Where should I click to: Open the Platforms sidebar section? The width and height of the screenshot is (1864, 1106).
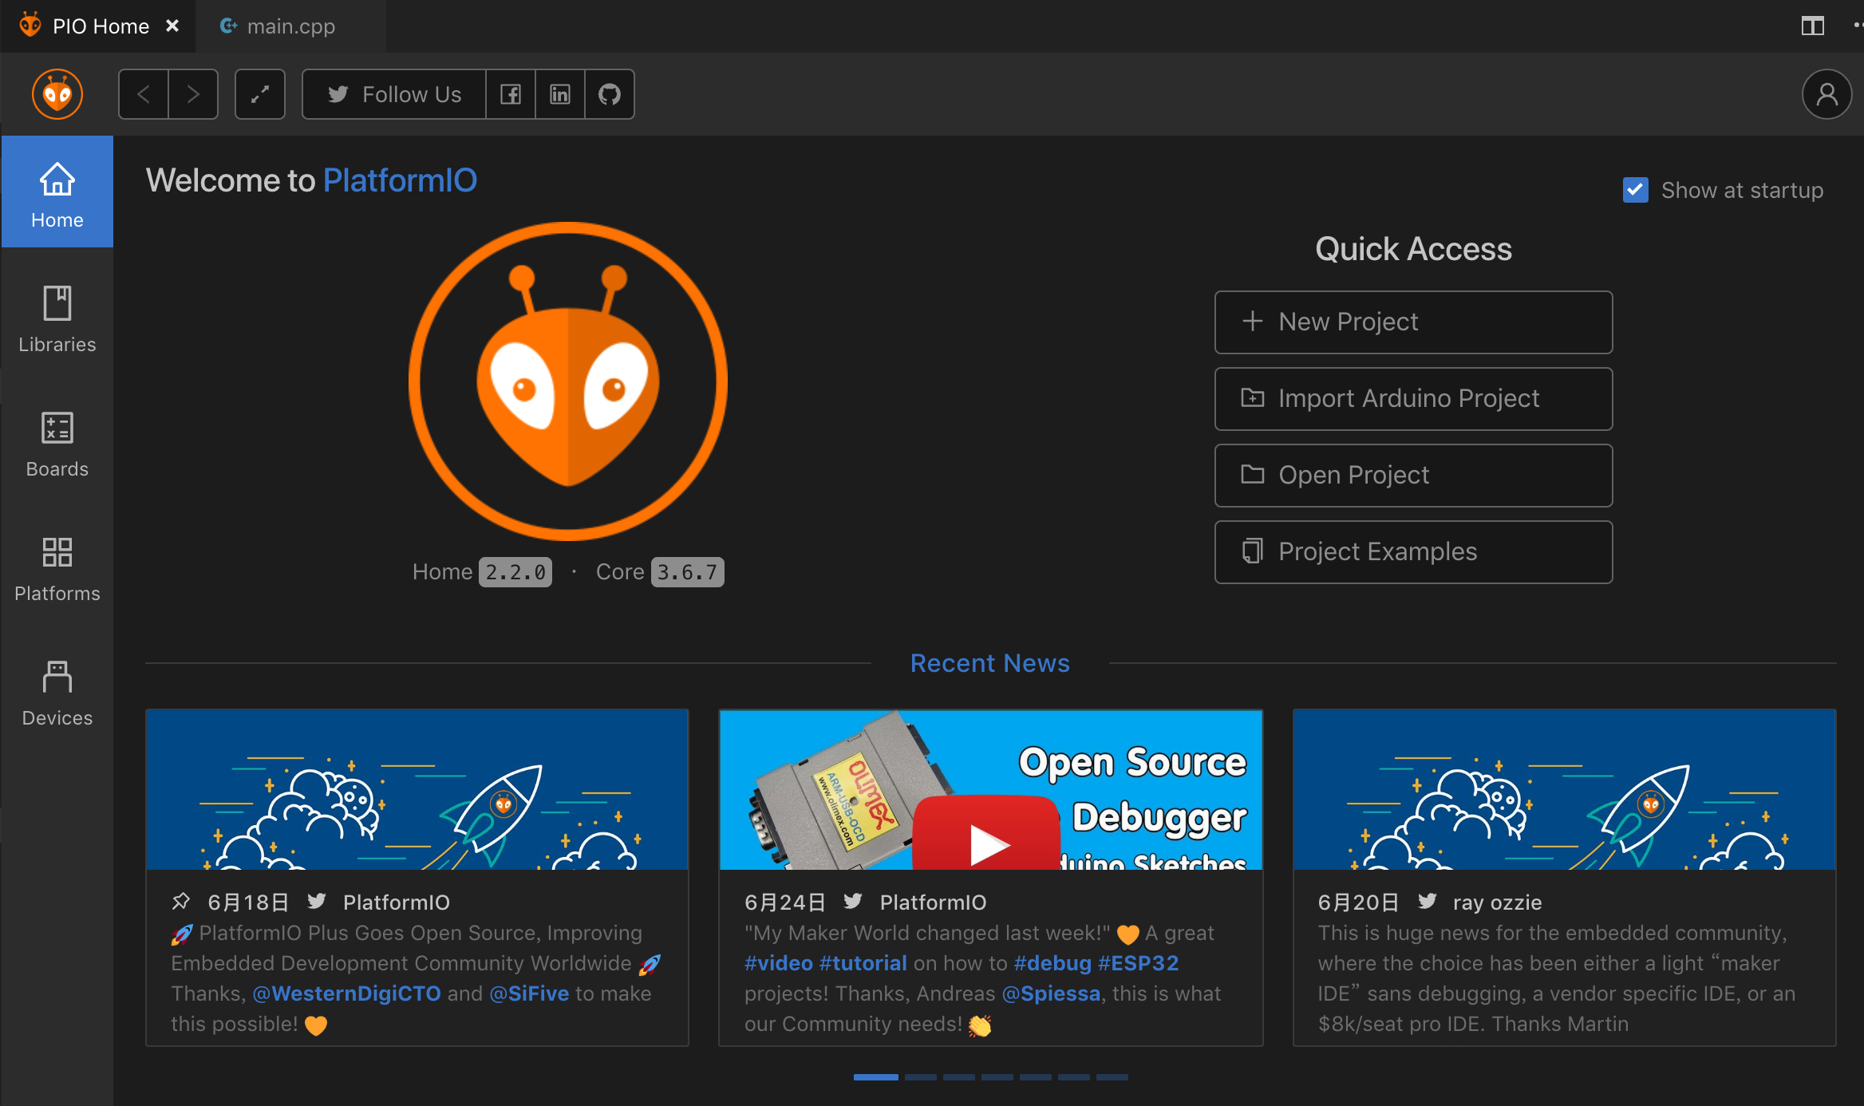[x=57, y=567]
